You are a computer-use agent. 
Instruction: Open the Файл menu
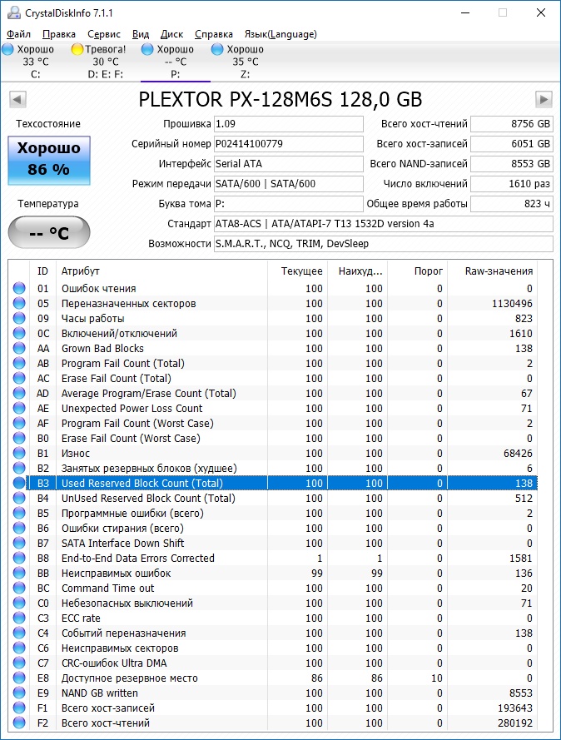19,34
